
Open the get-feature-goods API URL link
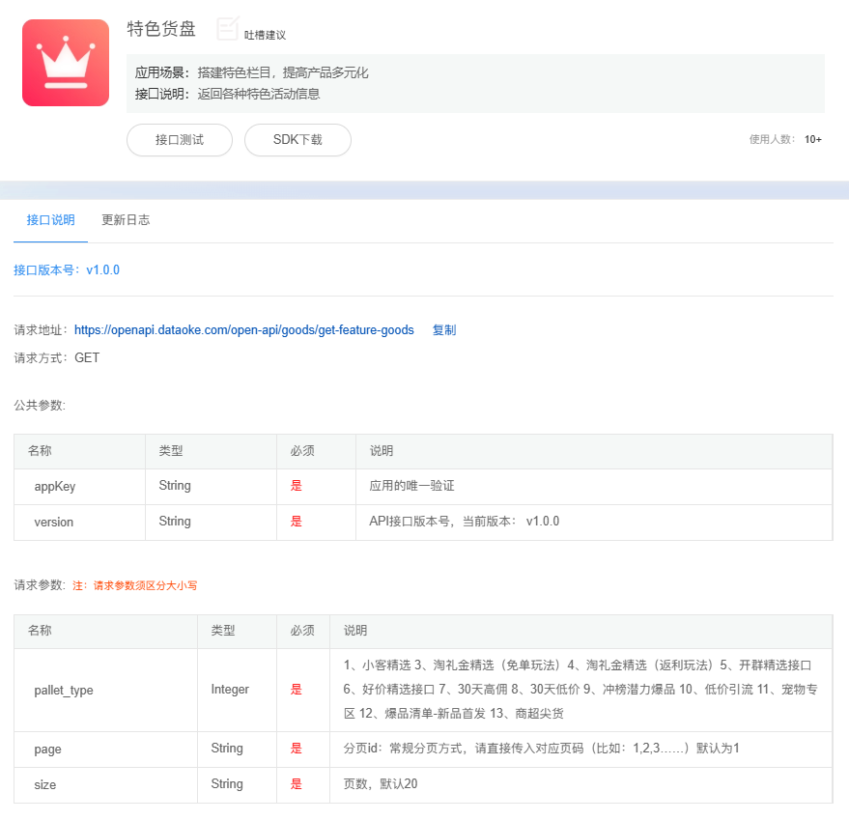pos(243,330)
